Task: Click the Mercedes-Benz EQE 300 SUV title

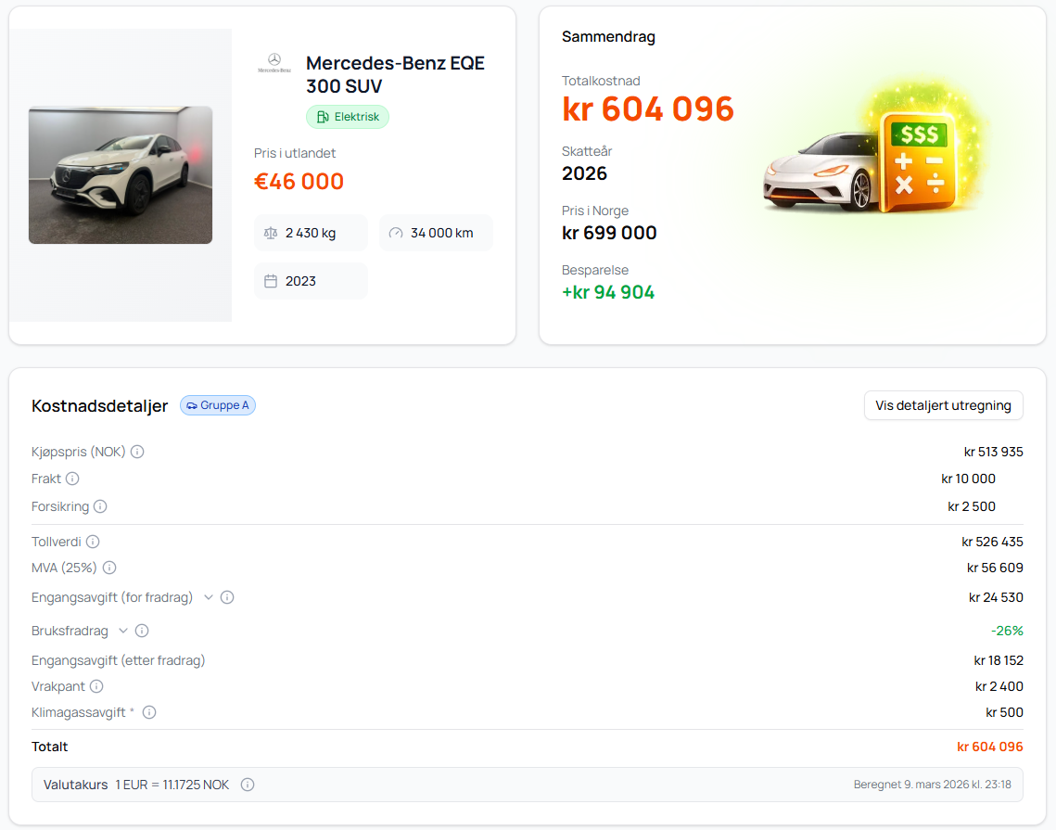Action: pyautogui.click(x=395, y=74)
